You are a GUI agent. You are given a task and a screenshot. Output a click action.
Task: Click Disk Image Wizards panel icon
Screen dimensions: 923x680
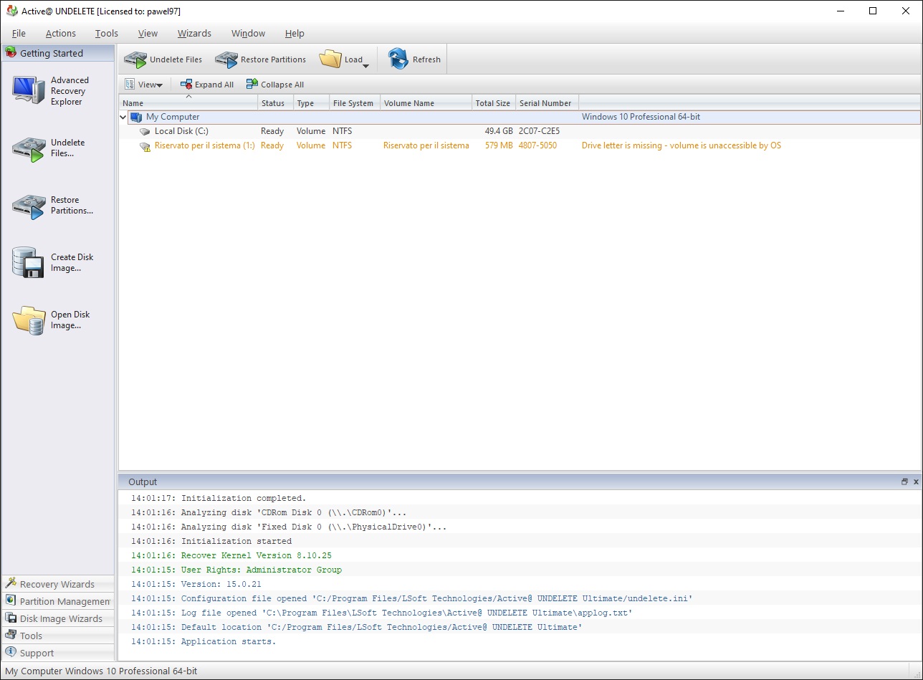point(11,618)
